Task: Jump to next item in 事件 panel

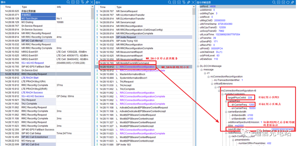Action: pos(78,2)
